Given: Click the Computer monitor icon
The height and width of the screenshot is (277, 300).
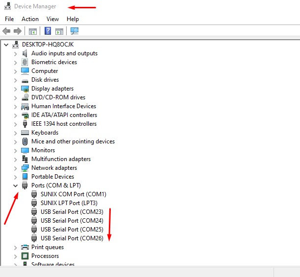Looking at the screenshot, I should click(25, 71).
